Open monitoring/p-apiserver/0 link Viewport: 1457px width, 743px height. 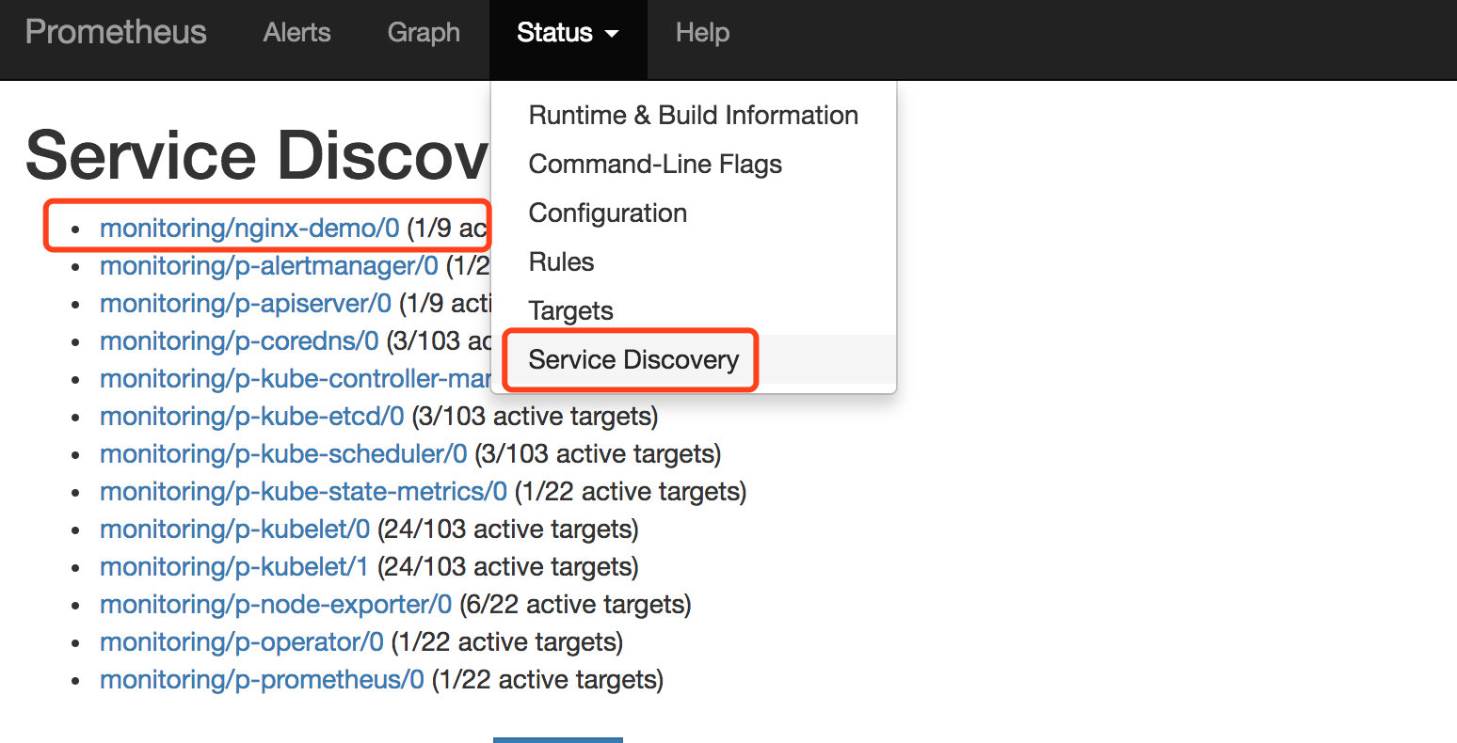click(246, 304)
